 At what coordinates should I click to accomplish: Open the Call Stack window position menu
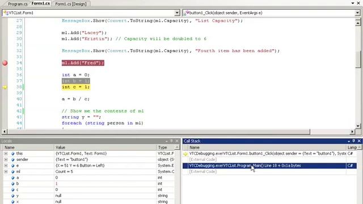coord(349,141)
